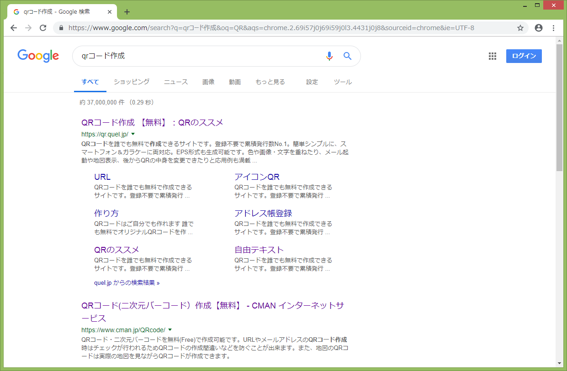Open the QRコード作成【無料】QRのススメ result
567x371 pixels.
(152, 123)
